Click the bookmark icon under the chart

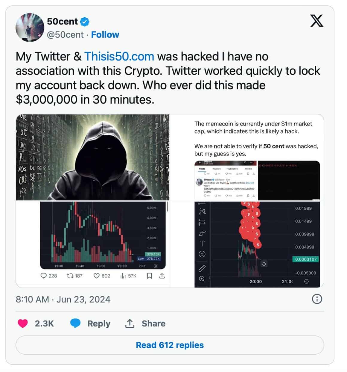coord(150,276)
